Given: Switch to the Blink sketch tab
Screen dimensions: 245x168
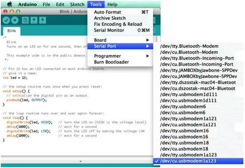Looking at the screenshot, I should 12,31.
